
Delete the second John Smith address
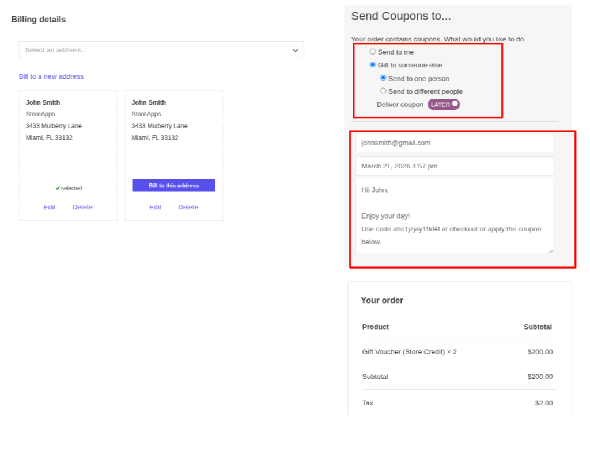tap(188, 207)
